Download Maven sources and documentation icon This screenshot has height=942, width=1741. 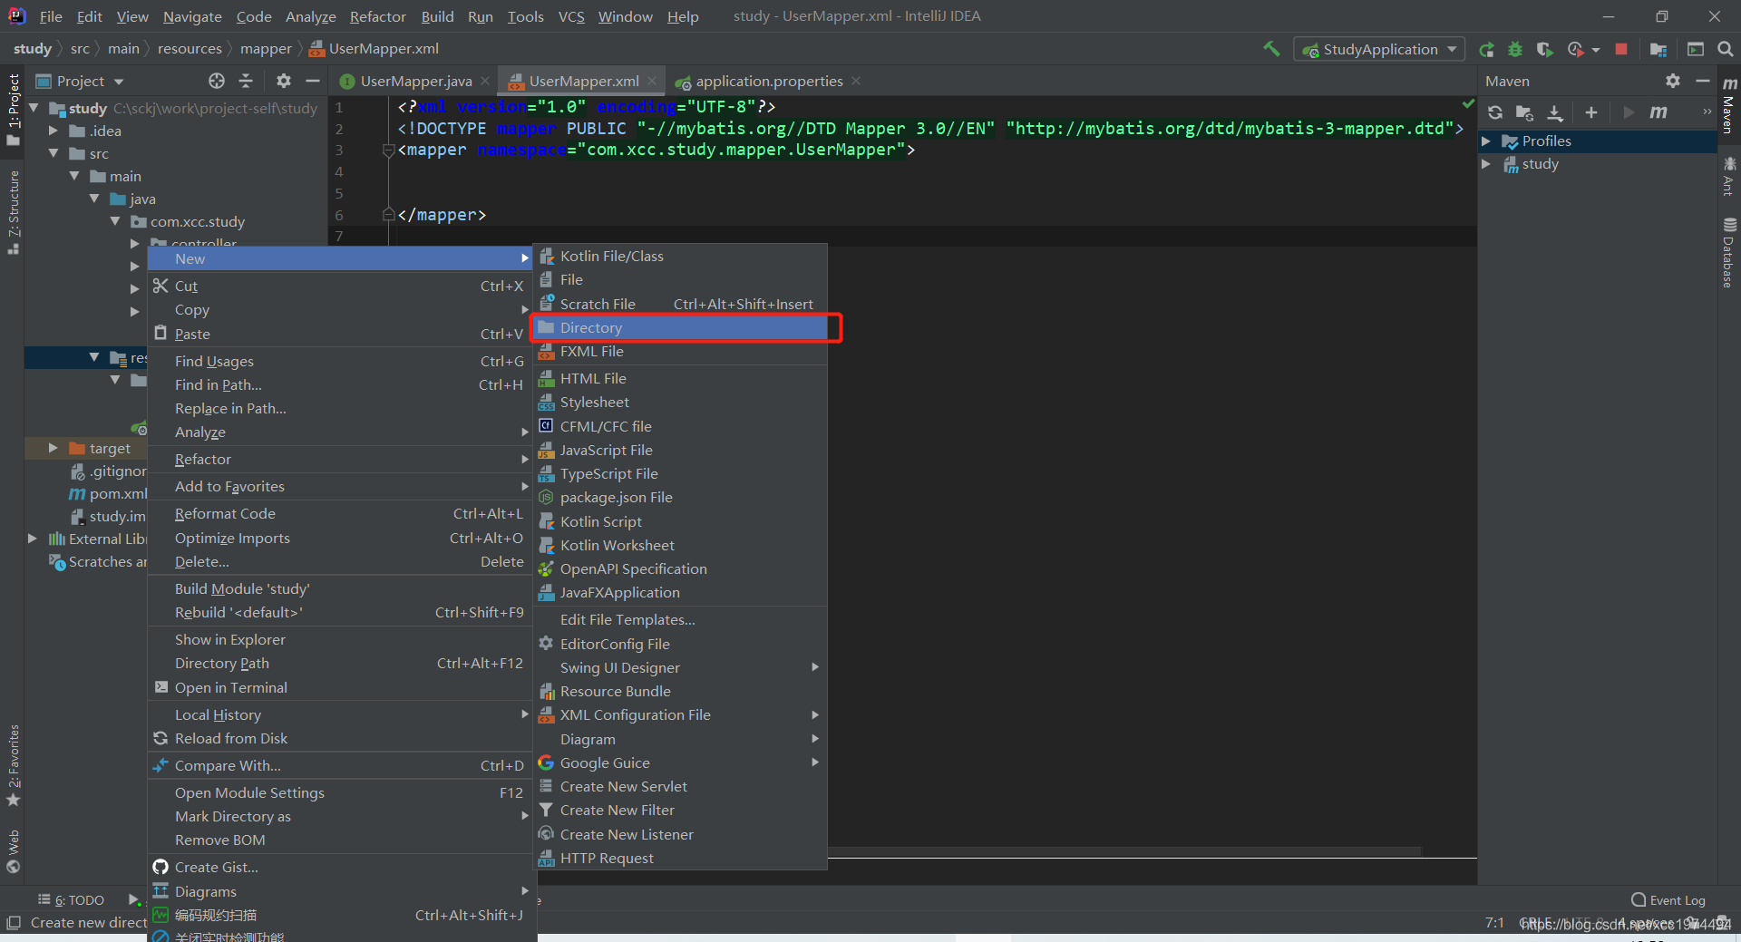coord(1555,112)
